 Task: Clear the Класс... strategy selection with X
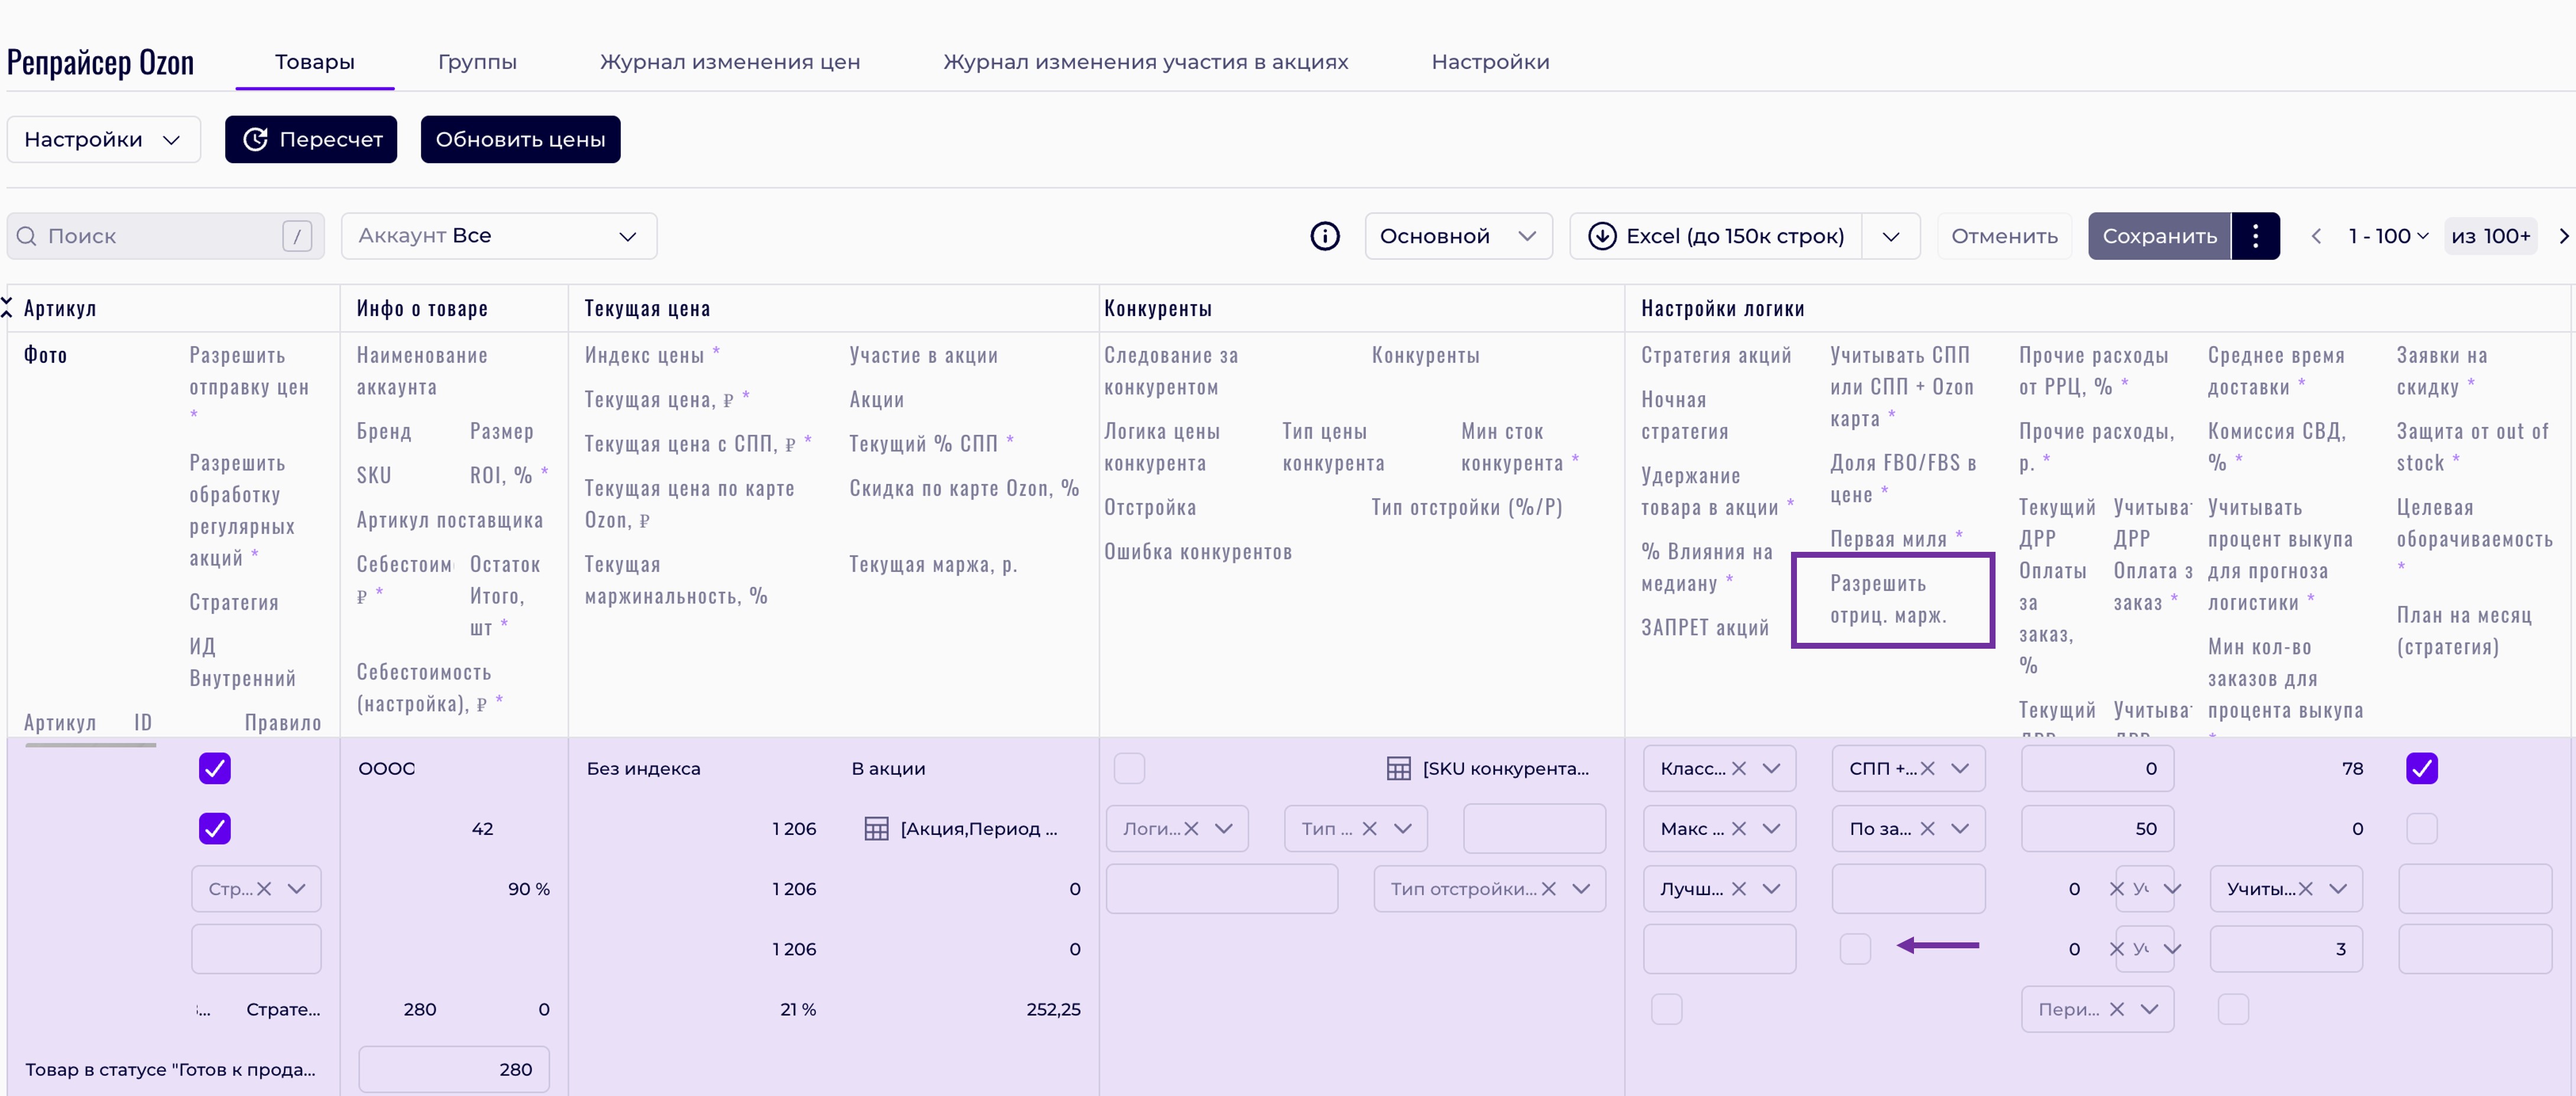click(x=1739, y=768)
